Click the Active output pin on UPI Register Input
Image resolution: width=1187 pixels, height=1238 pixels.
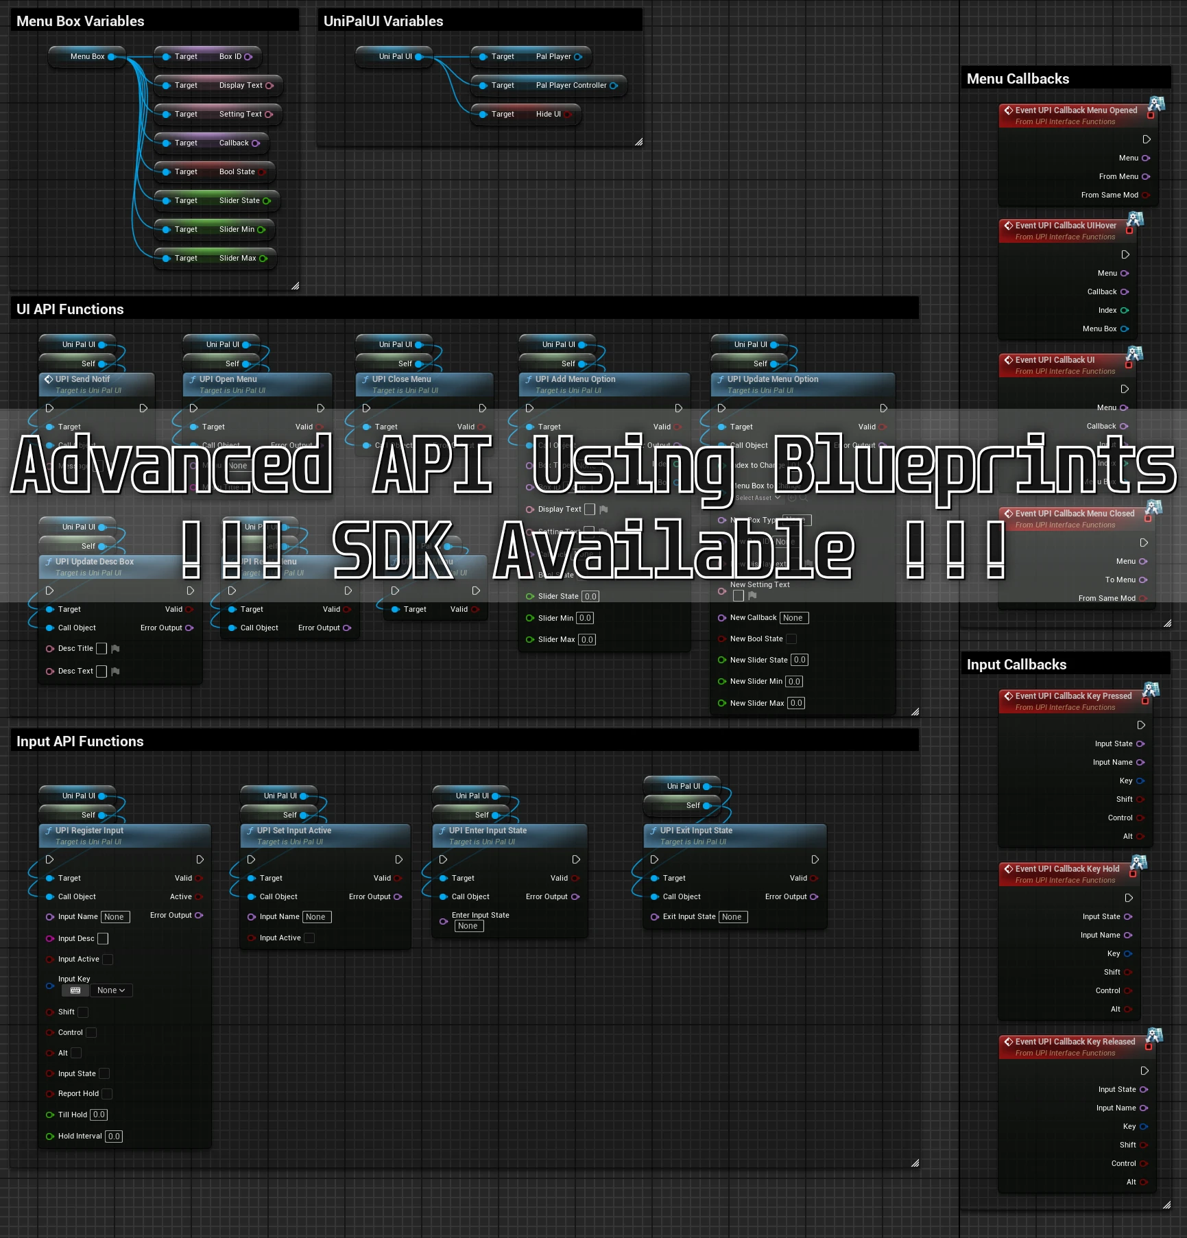(x=199, y=897)
